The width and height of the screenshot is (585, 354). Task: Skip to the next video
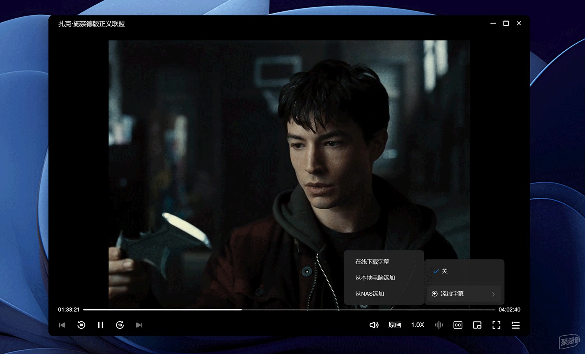click(x=139, y=325)
